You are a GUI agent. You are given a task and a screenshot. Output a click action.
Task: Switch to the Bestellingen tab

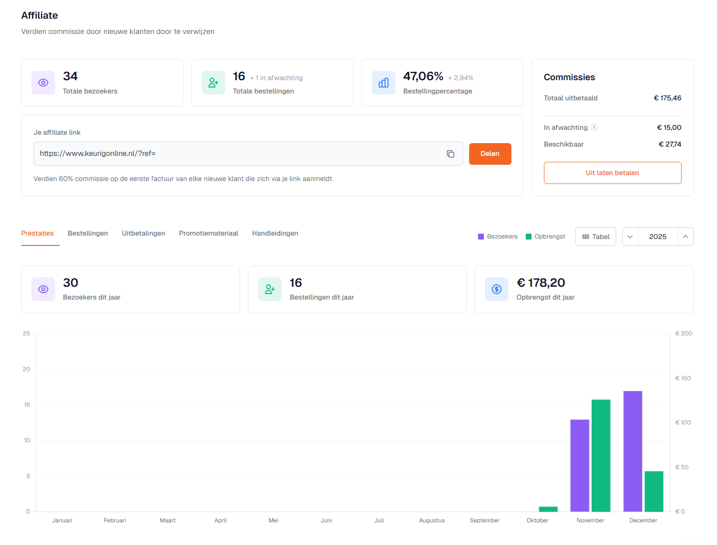(88, 233)
